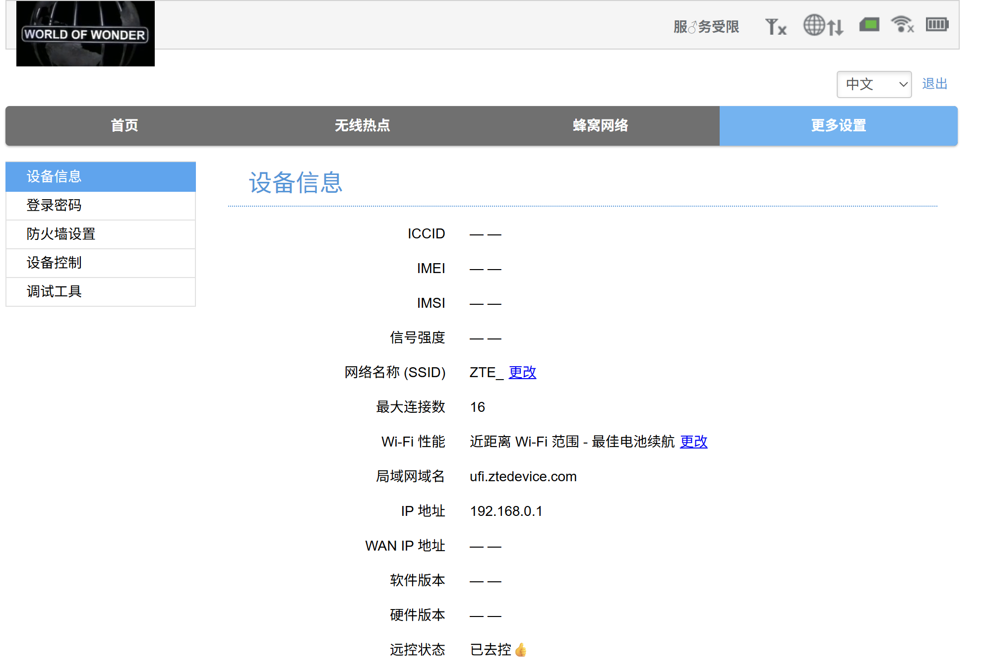
Task: Open 登录密码 in the sidebar
Action: pos(101,205)
